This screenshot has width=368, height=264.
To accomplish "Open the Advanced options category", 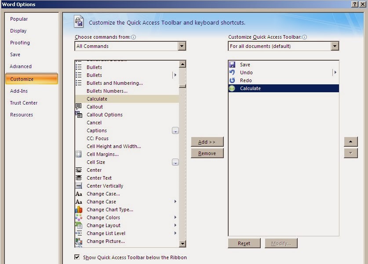I will pos(21,66).
